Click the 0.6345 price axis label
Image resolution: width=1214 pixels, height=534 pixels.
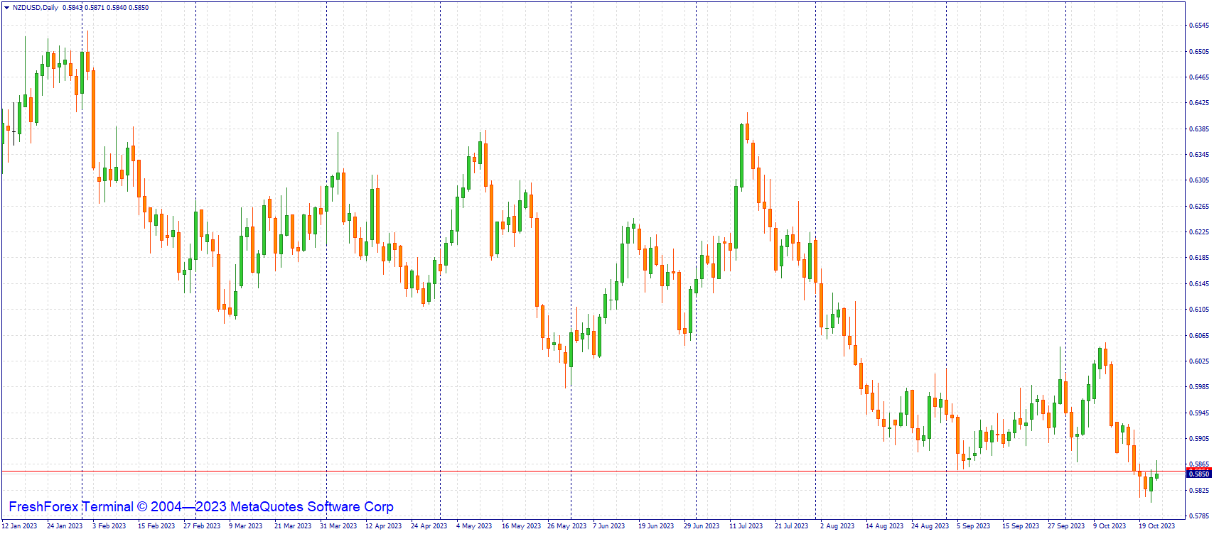pos(1200,154)
